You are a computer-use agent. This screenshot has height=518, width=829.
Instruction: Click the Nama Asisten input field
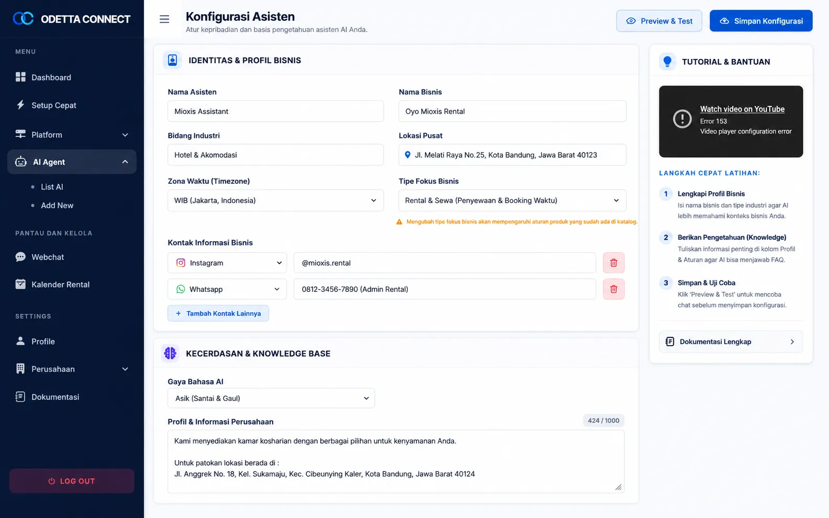pos(275,111)
